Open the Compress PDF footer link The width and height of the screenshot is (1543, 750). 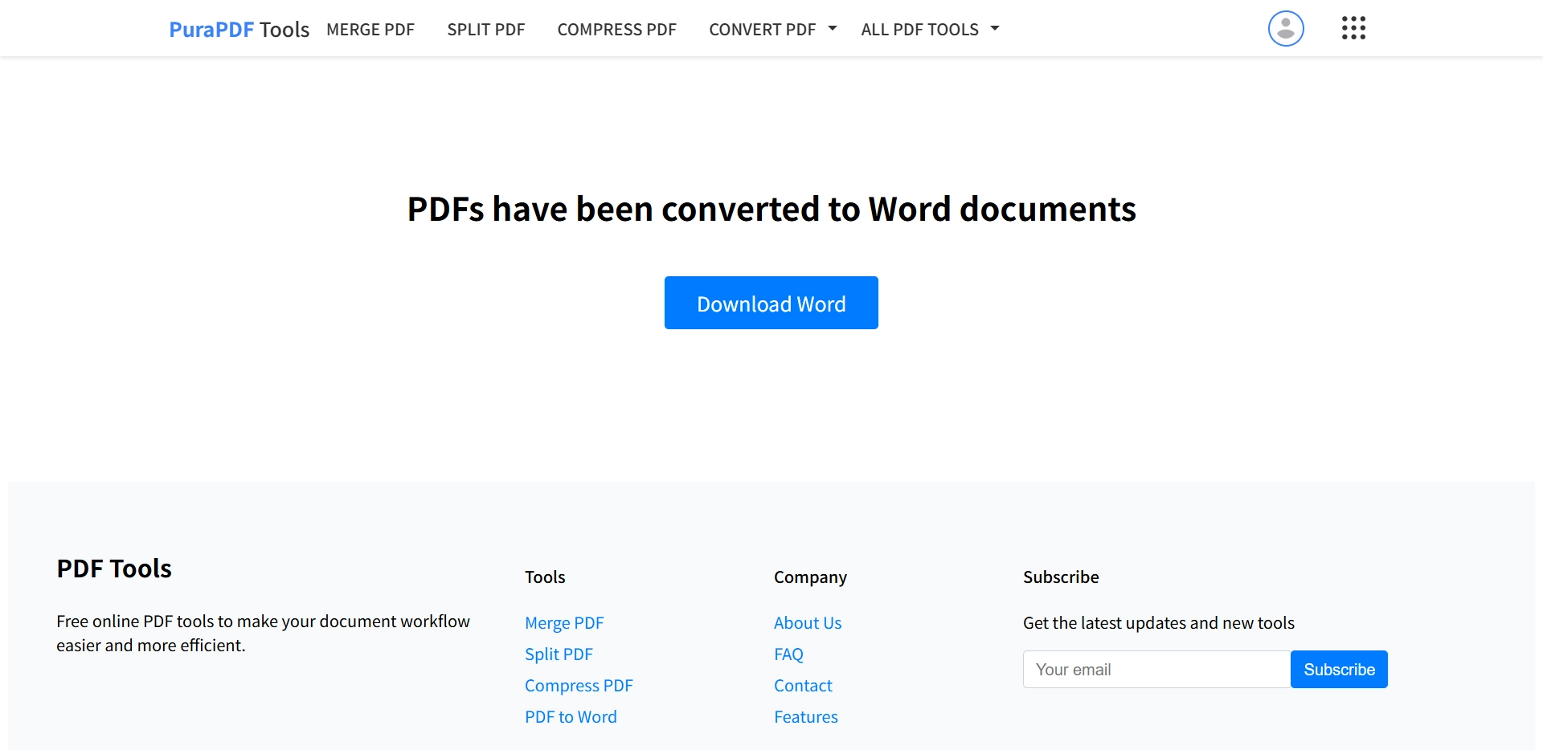(579, 685)
